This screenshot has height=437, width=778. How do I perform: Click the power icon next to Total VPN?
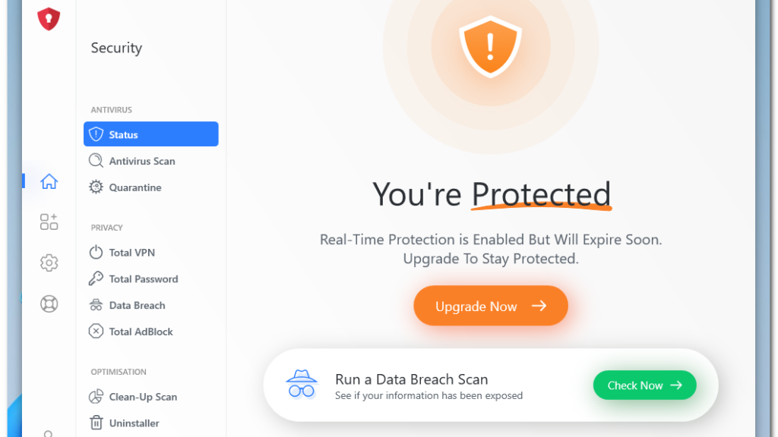coord(96,252)
